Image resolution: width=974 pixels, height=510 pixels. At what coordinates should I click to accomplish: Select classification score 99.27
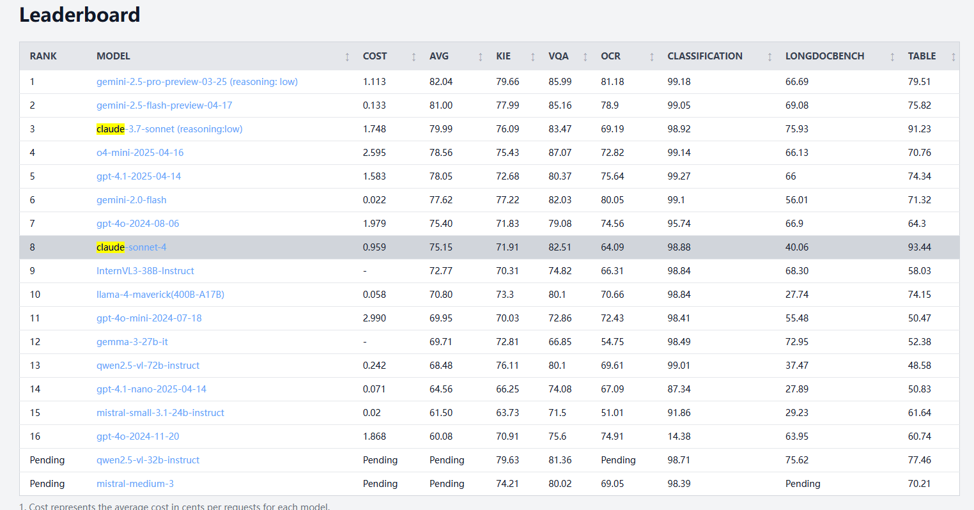679,176
